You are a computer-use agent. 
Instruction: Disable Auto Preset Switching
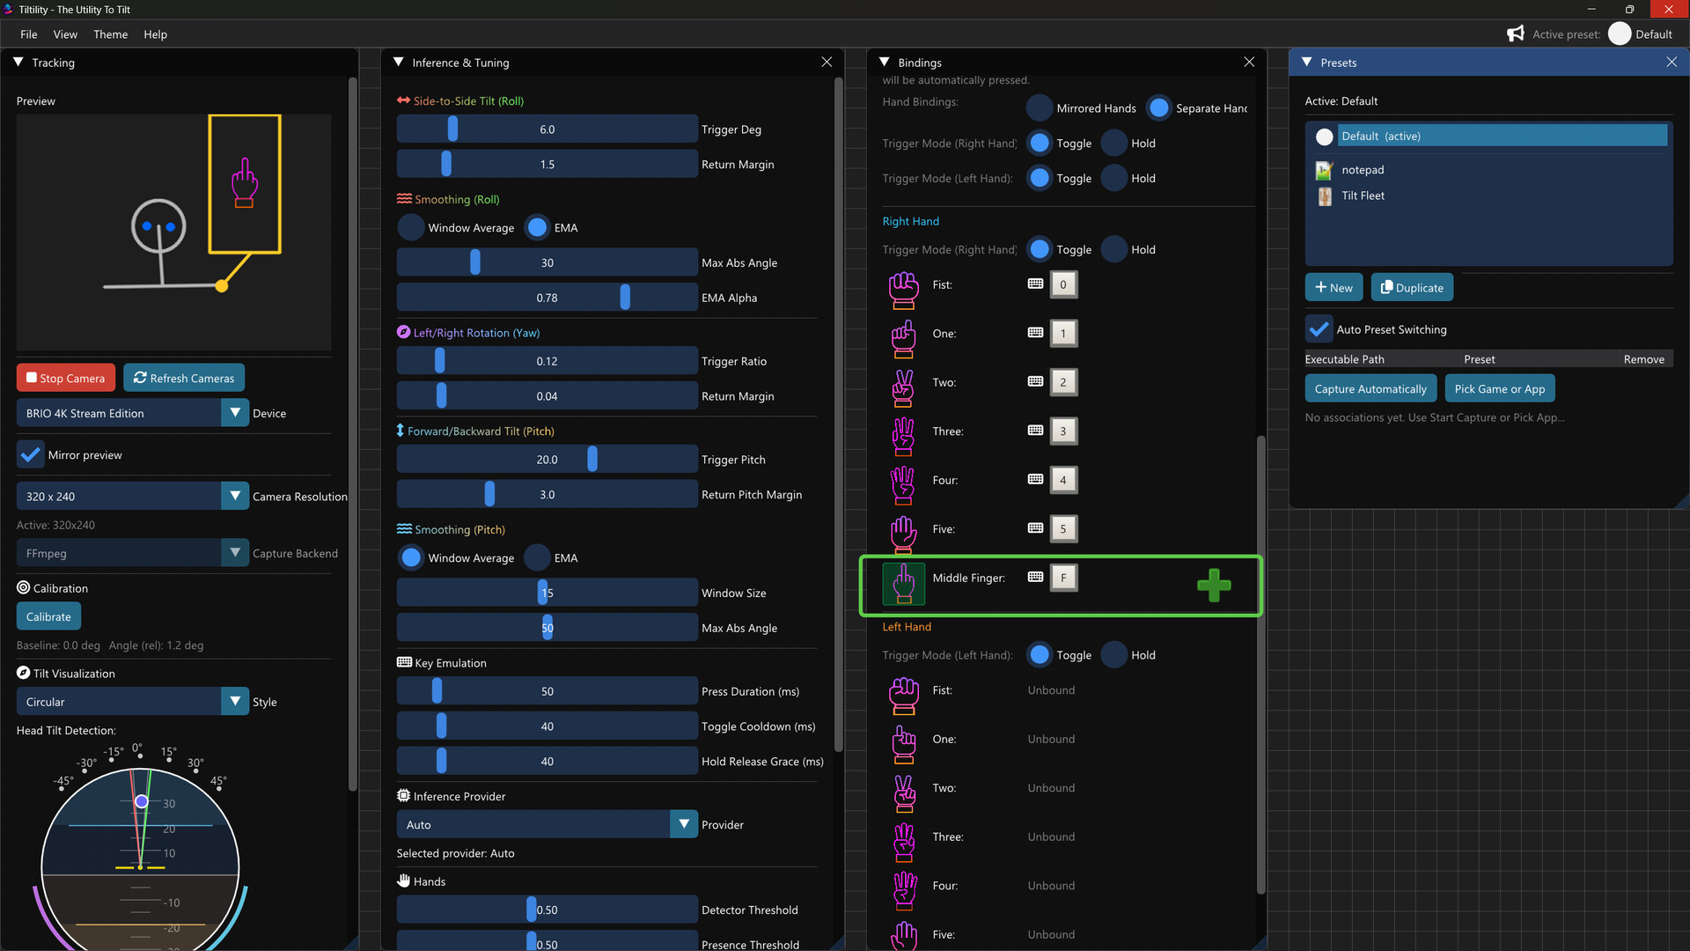point(1318,328)
